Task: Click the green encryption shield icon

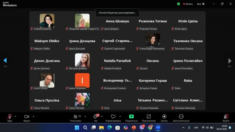Action: pyautogui.click(x=178, y=4)
